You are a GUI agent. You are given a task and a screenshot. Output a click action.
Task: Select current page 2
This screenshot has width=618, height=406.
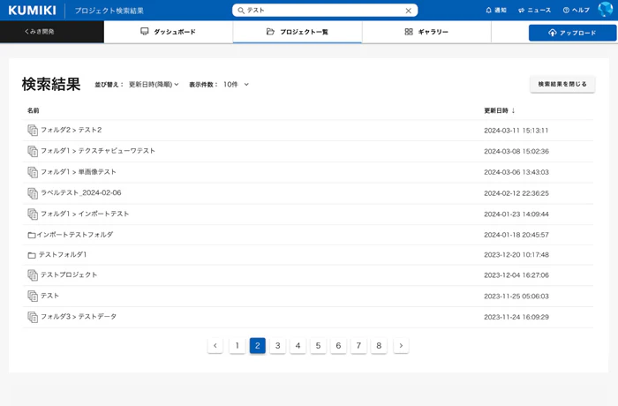(x=258, y=346)
